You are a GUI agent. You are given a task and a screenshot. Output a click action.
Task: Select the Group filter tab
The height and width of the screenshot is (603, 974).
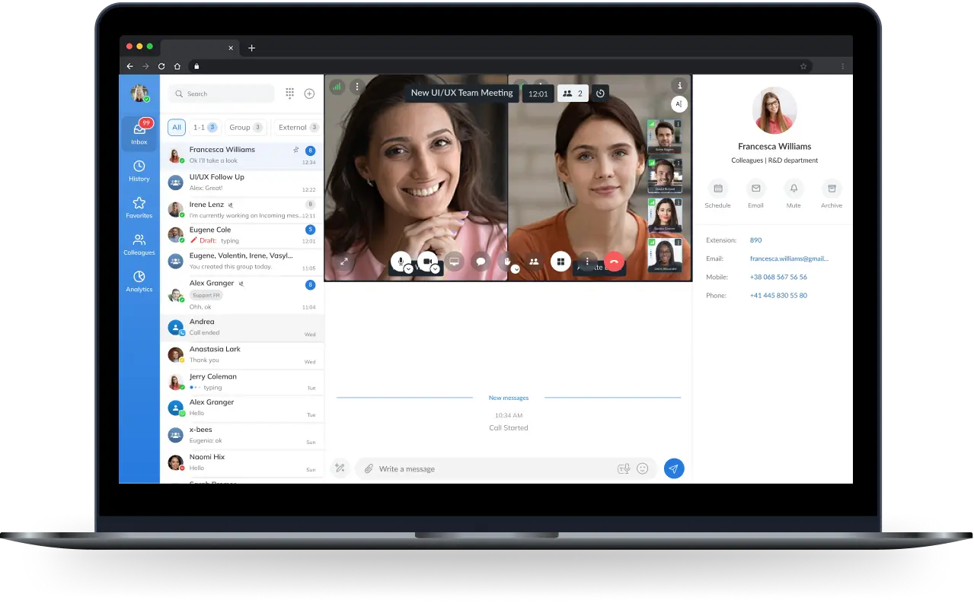pyautogui.click(x=245, y=128)
